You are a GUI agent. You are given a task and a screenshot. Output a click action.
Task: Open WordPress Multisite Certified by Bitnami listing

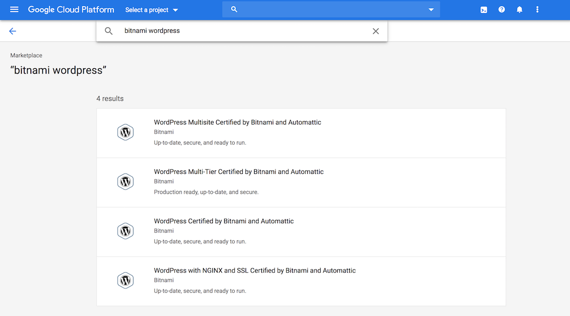(x=301, y=133)
